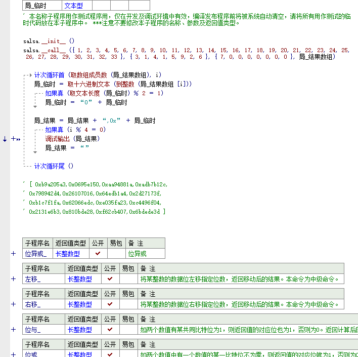
Task: Select the 长整数型 return type of 位与_
Action: pyautogui.click(x=83, y=330)
